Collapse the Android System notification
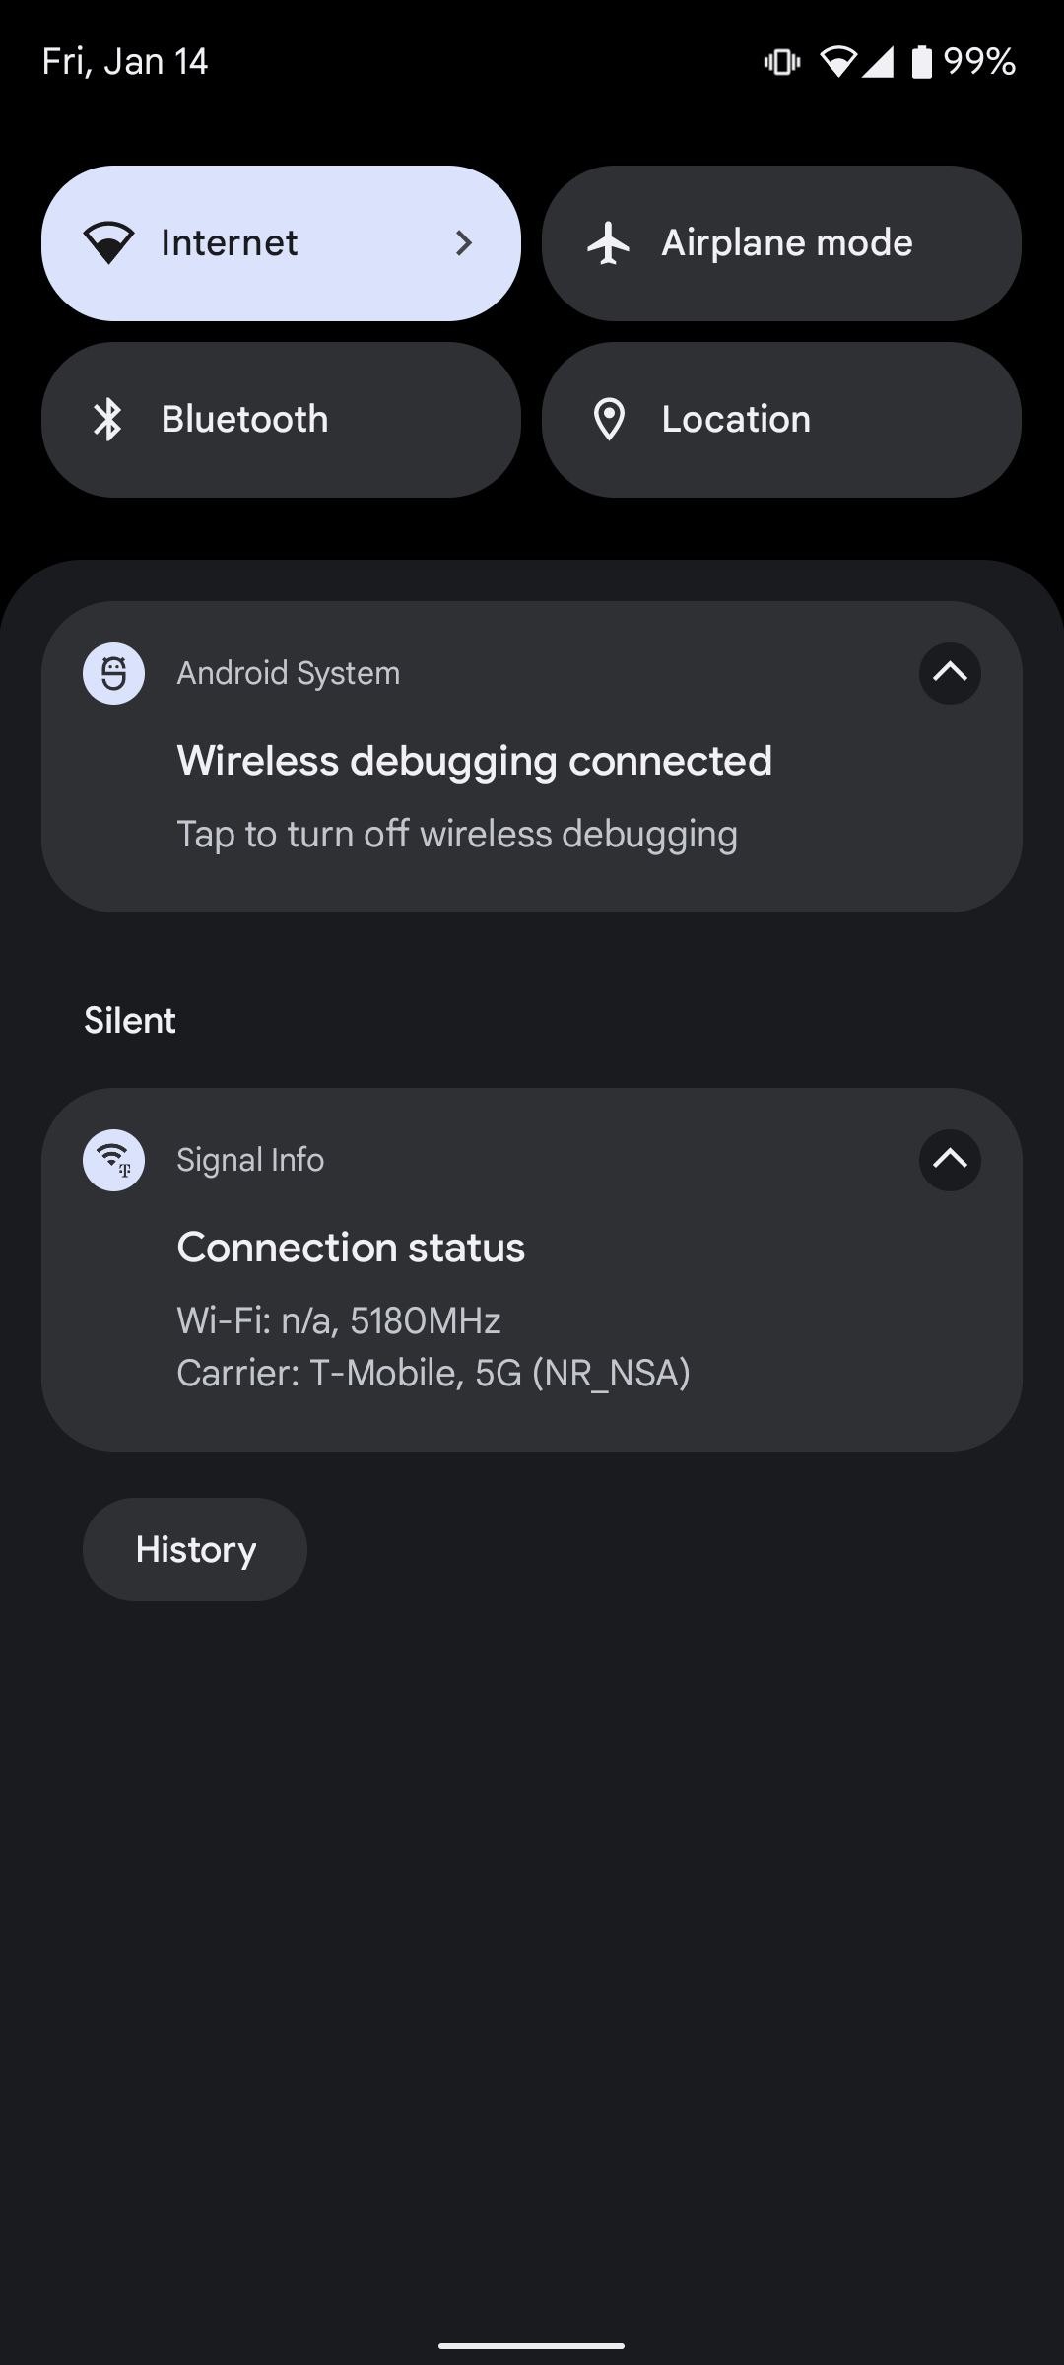Viewport: 1064px width, 2365px height. pos(950,673)
